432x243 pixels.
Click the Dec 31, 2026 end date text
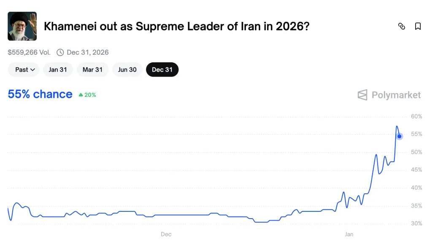[88, 53]
